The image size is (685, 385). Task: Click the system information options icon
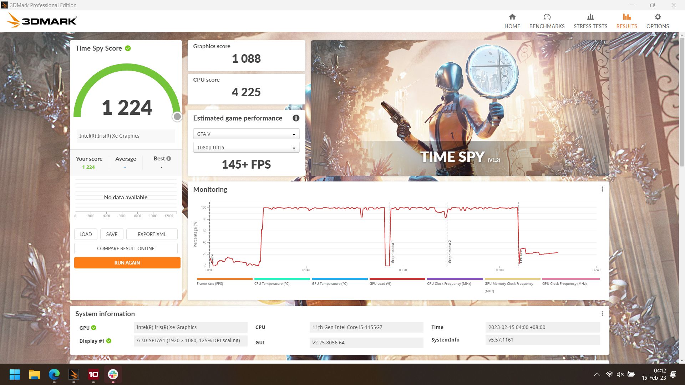pos(602,314)
